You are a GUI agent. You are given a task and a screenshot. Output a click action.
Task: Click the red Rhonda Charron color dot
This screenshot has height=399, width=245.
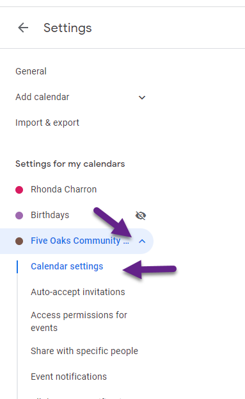(19, 190)
